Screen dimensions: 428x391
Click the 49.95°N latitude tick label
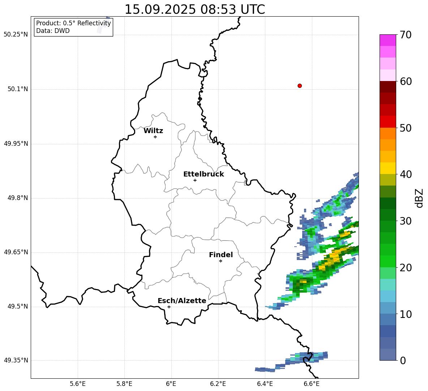coord(16,144)
